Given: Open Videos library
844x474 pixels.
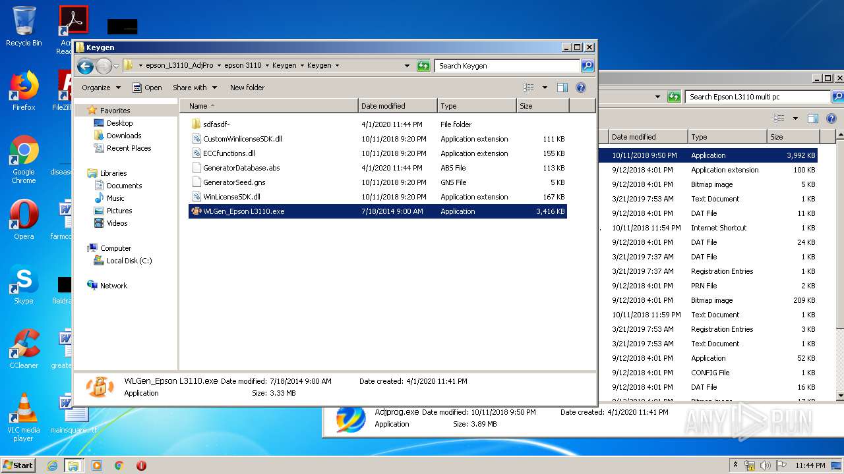Looking at the screenshot, I should coord(117,223).
